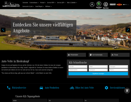Viewport: 131px width, 102px height.
Task: Open the Small Repair menu
Action: (40, 7)
